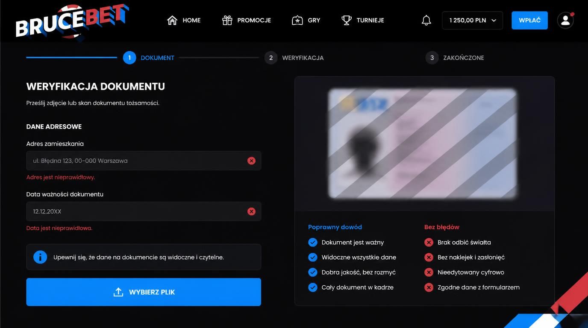The width and height of the screenshot is (588, 328).
Task: Click cross icon beside 'Brak odbić światła'
Action: click(x=429, y=243)
